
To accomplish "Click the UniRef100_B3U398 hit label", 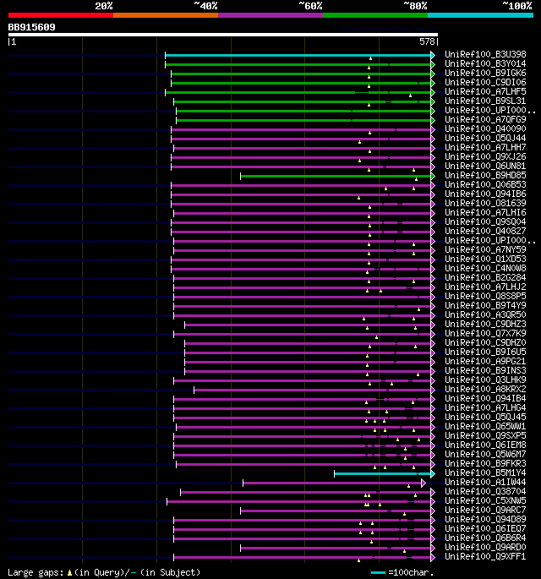I will point(485,54).
